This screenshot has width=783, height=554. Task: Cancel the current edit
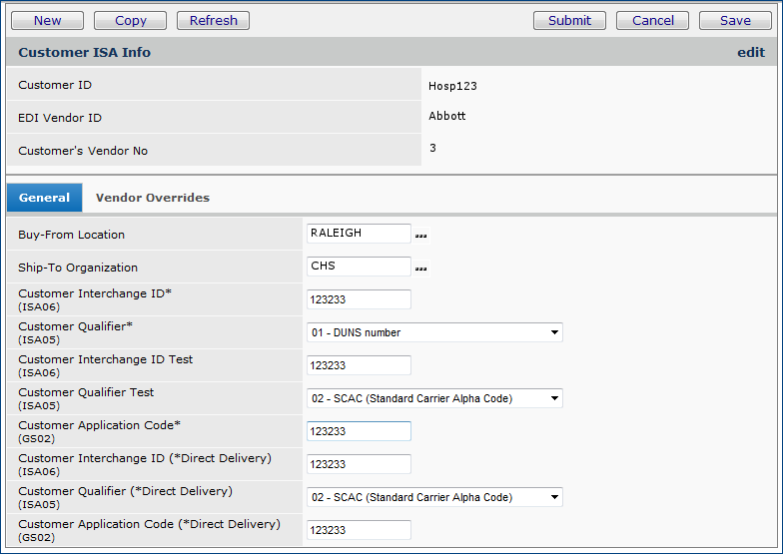652,20
